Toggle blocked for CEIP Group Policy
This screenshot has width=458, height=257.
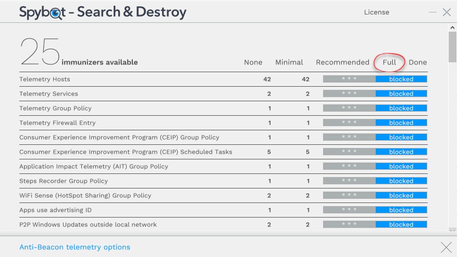click(401, 137)
